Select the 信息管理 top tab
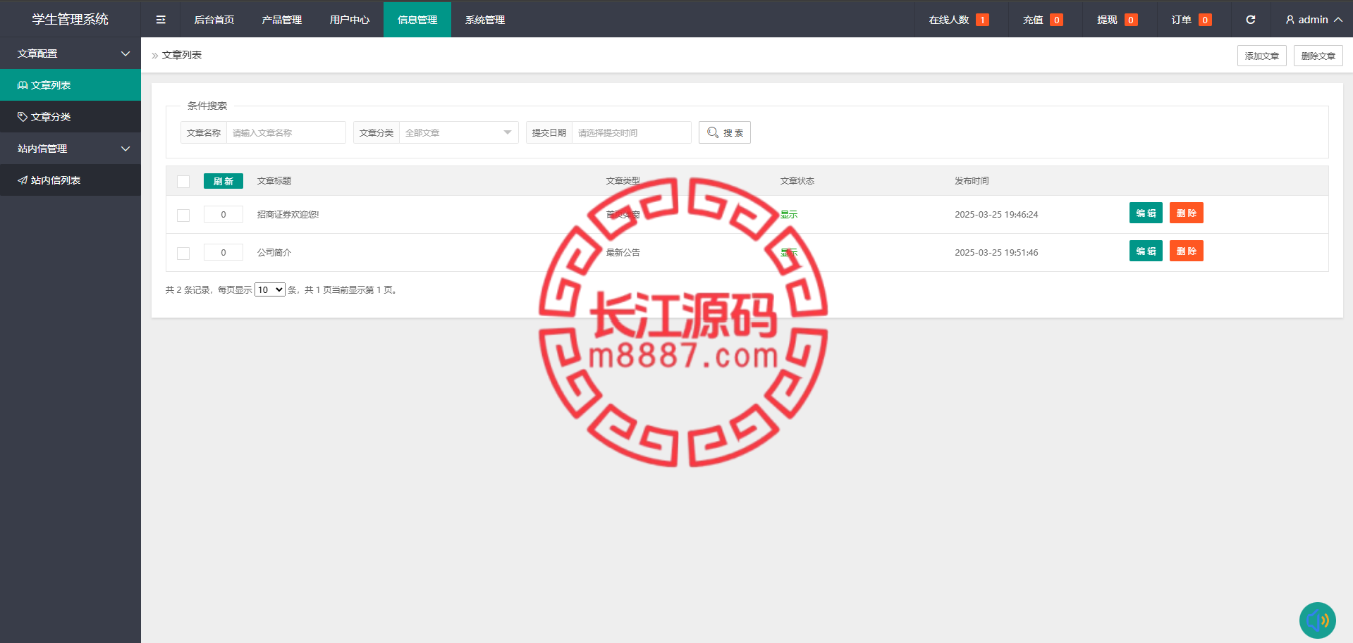Screen dimensions: 1353x643 417,20
